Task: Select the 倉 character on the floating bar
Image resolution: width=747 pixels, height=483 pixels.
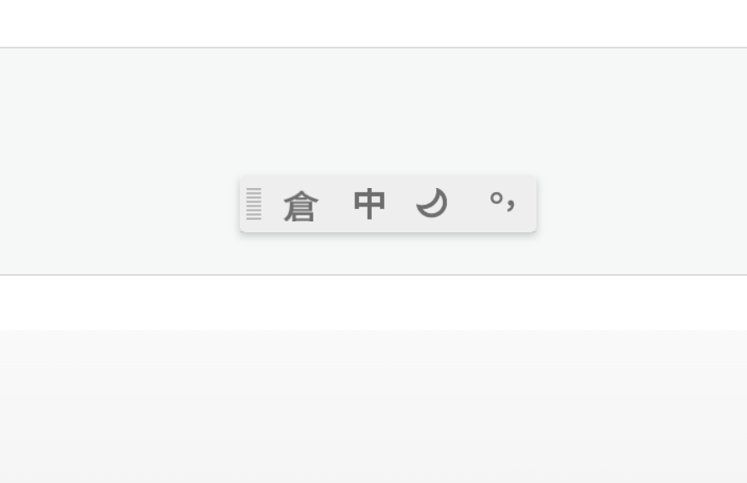Action: click(301, 206)
